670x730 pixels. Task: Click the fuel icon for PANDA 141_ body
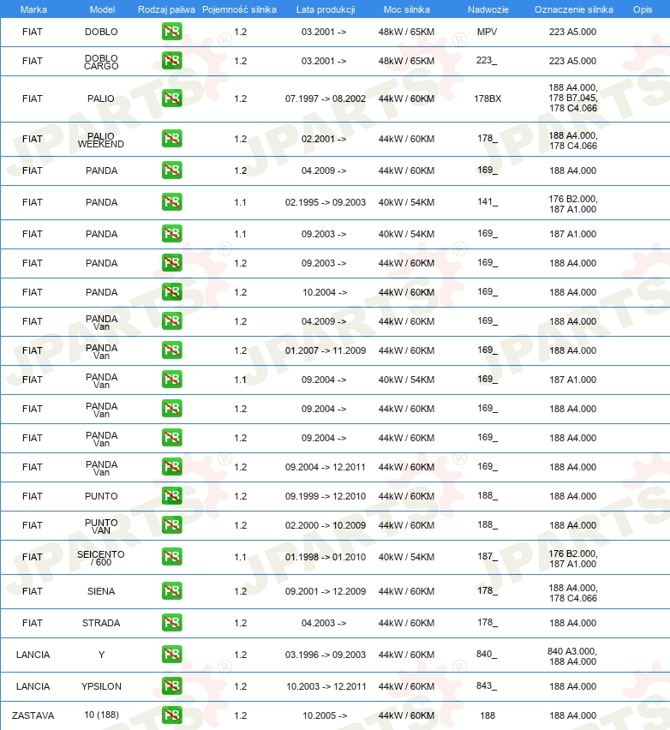[x=172, y=201]
